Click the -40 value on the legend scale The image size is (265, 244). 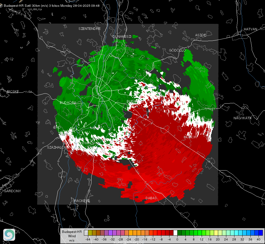(x=96, y=239)
